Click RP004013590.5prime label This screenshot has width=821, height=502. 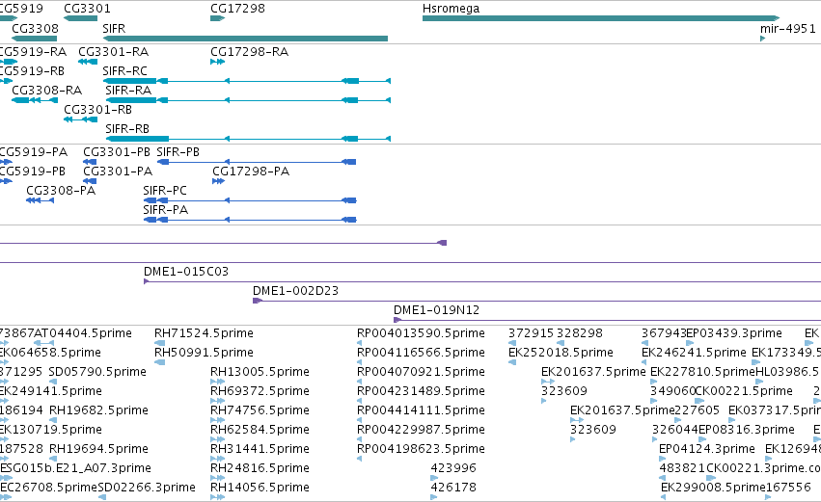click(x=421, y=333)
